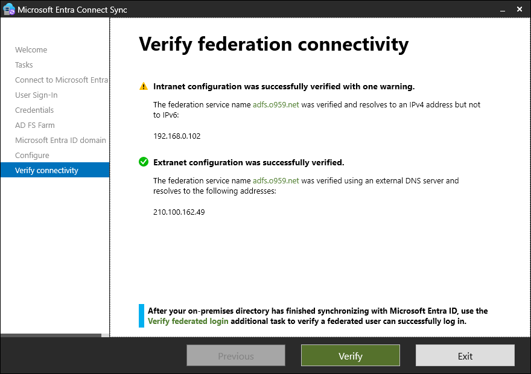Open adfs.o959.net link under Extranet section
531x374 pixels.
pyautogui.click(x=276, y=180)
